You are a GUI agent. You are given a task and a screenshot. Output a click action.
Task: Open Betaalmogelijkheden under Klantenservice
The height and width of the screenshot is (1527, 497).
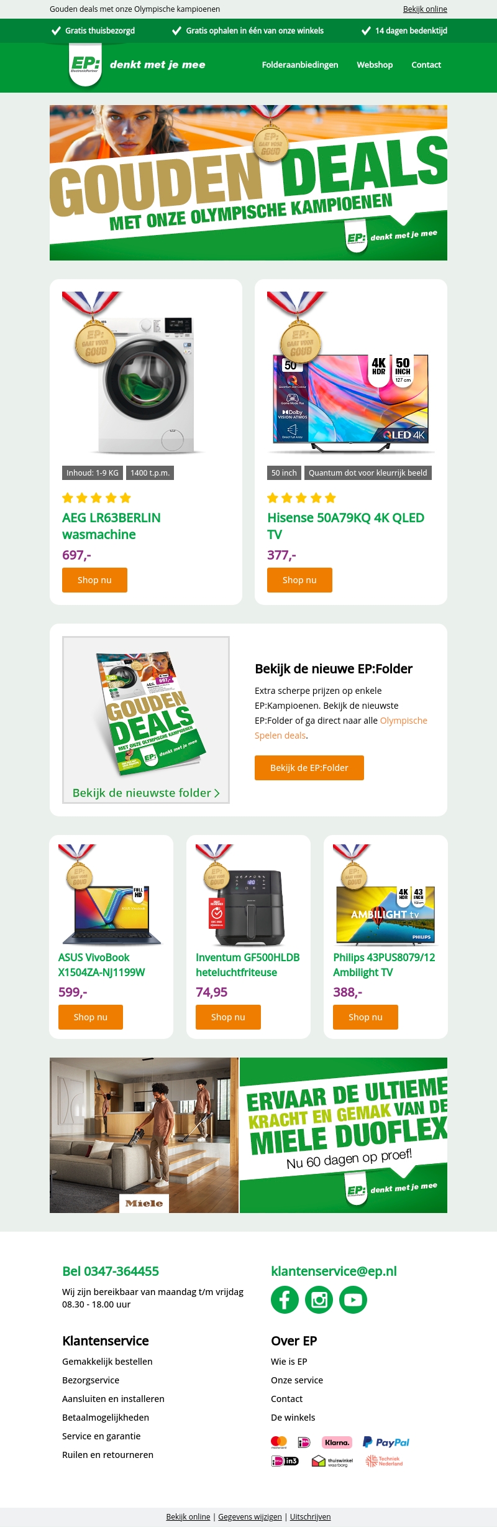tap(106, 1417)
